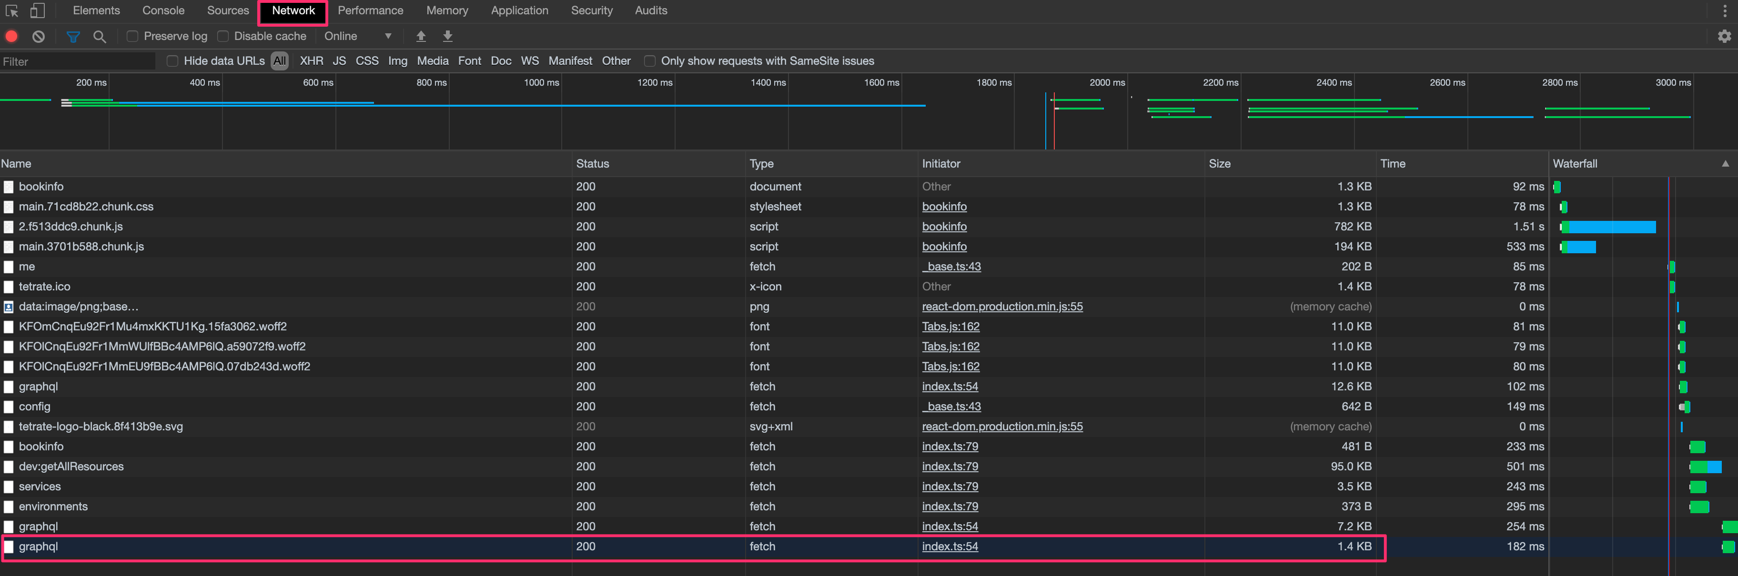
Task: Filter requests by JS
Action: [339, 61]
